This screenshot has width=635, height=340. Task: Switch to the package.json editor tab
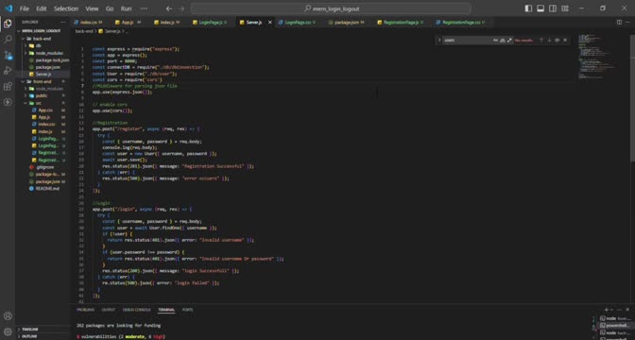point(346,22)
